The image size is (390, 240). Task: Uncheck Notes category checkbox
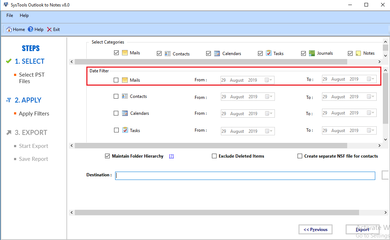coord(350,54)
